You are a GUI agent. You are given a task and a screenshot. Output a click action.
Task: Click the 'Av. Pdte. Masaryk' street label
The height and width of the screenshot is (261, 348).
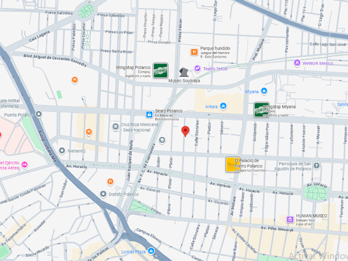pyautogui.click(x=277, y=229)
